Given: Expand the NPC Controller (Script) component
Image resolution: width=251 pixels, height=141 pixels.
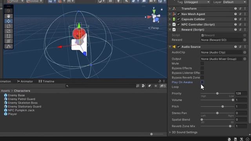Looking at the screenshot, I should pyautogui.click(x=170, y=24).
